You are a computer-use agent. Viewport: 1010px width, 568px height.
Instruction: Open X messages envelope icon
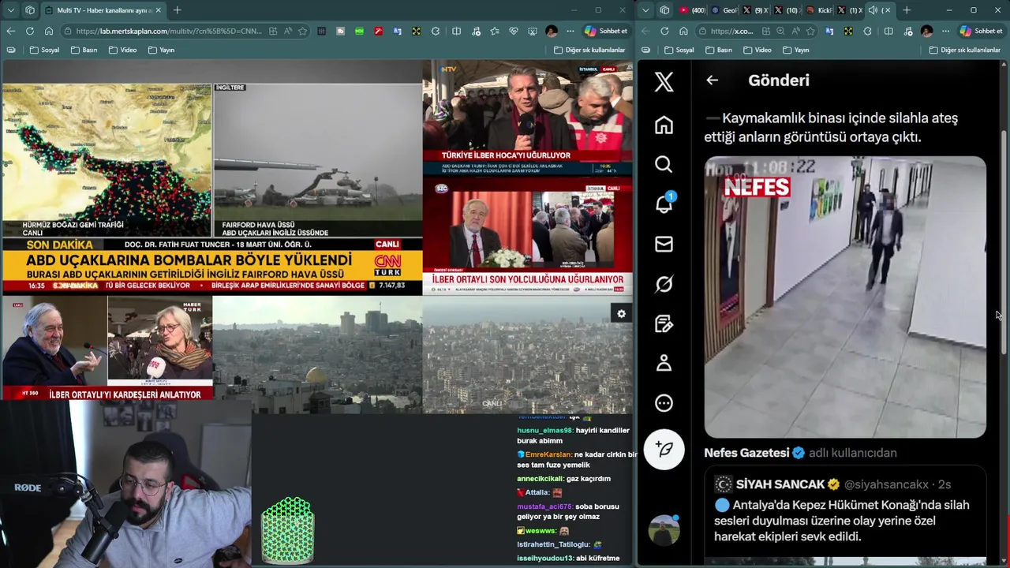point(664,244)
